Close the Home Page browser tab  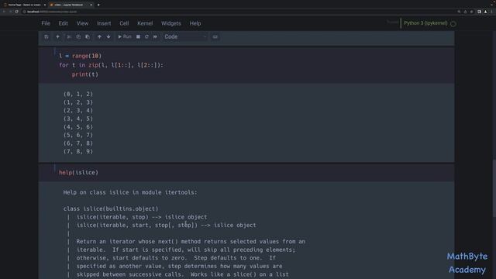[45, 5]
